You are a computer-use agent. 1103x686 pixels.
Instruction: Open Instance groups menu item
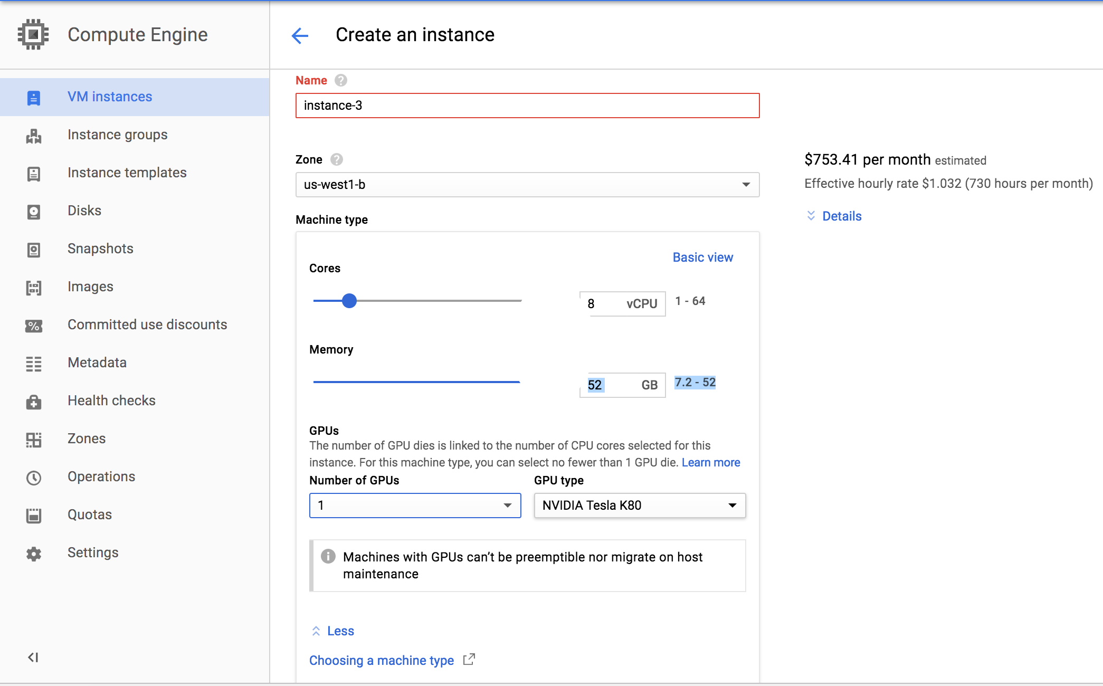[x=117, y=135]
